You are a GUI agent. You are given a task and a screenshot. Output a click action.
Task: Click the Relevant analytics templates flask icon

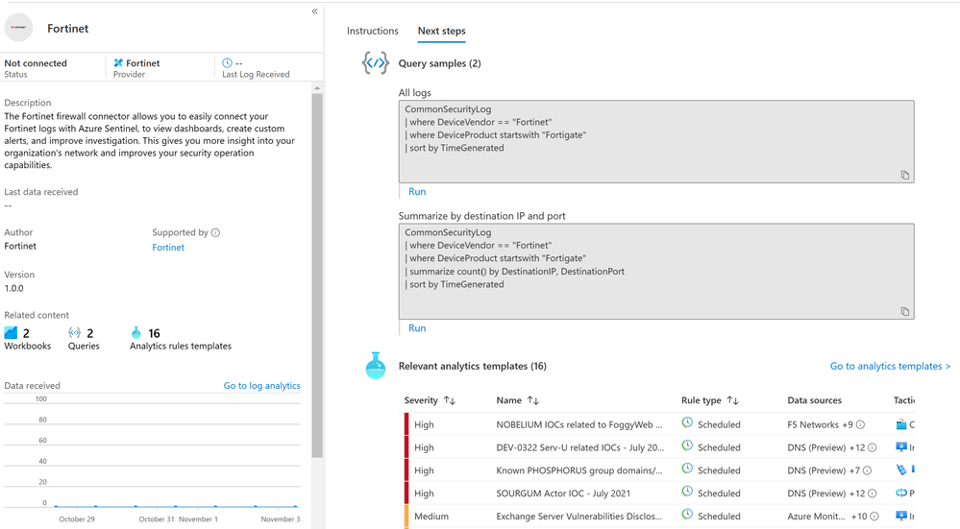(x=376, y=366)
